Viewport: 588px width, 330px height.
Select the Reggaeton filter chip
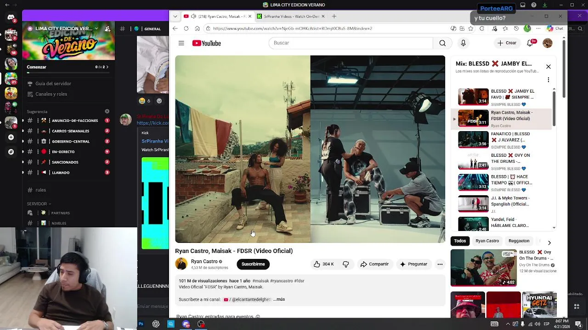[x=519, y=241]
